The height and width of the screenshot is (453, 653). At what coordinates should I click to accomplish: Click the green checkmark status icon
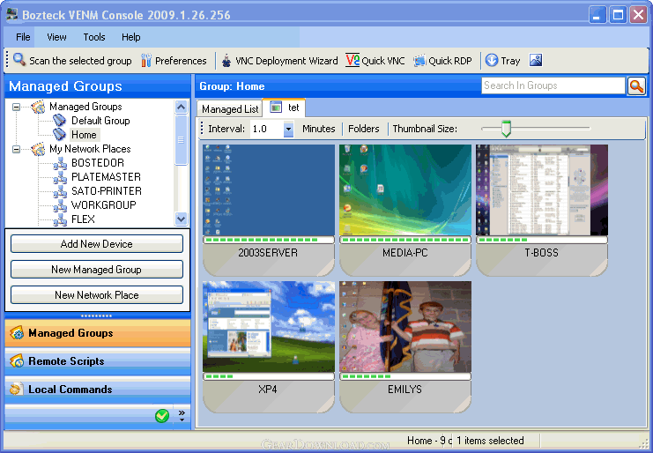tap(162, 415)
